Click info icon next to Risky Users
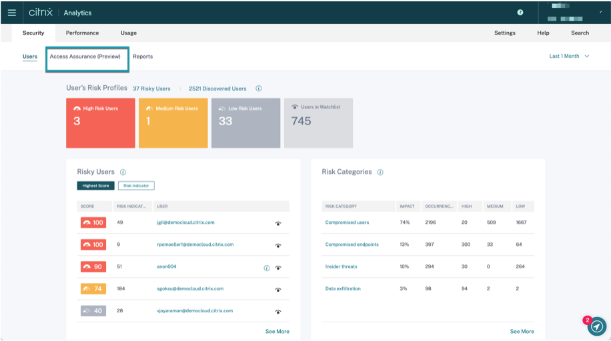 123,172
